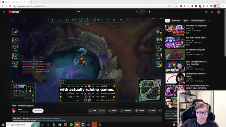Image resolution: width=226 pixels, height=127 pixels.
Task: Clear the YouTube search text
Action: point(136,12)
